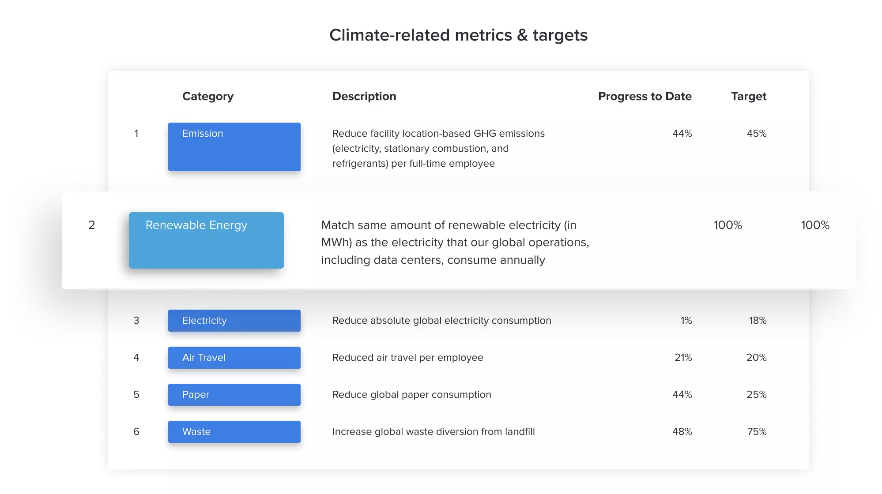Click the Target column header
882x494 pixels.
(748, 96)
